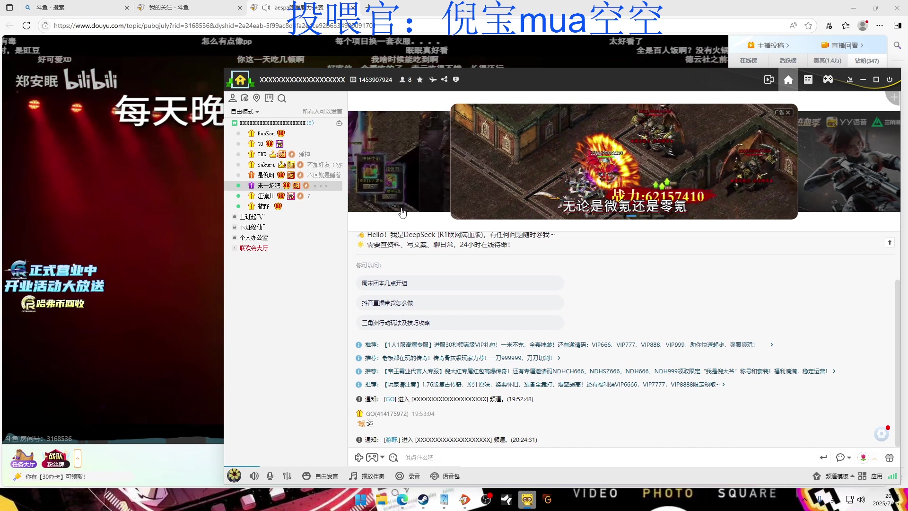Open the user list person icon
This screenshot has width=908, height=511.
[233, 98]
